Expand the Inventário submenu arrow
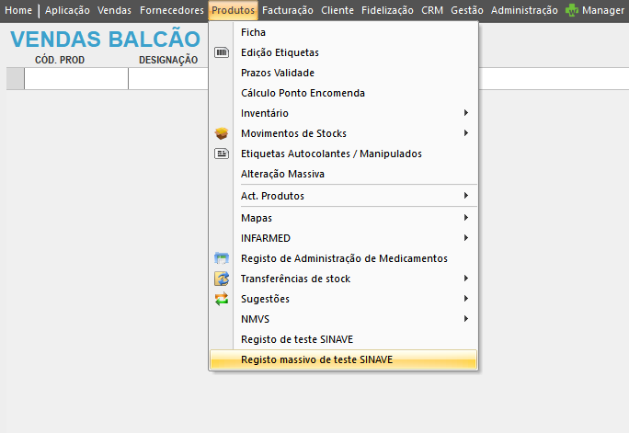This screenshot has width=629, height=433. (x=466, y=113)
